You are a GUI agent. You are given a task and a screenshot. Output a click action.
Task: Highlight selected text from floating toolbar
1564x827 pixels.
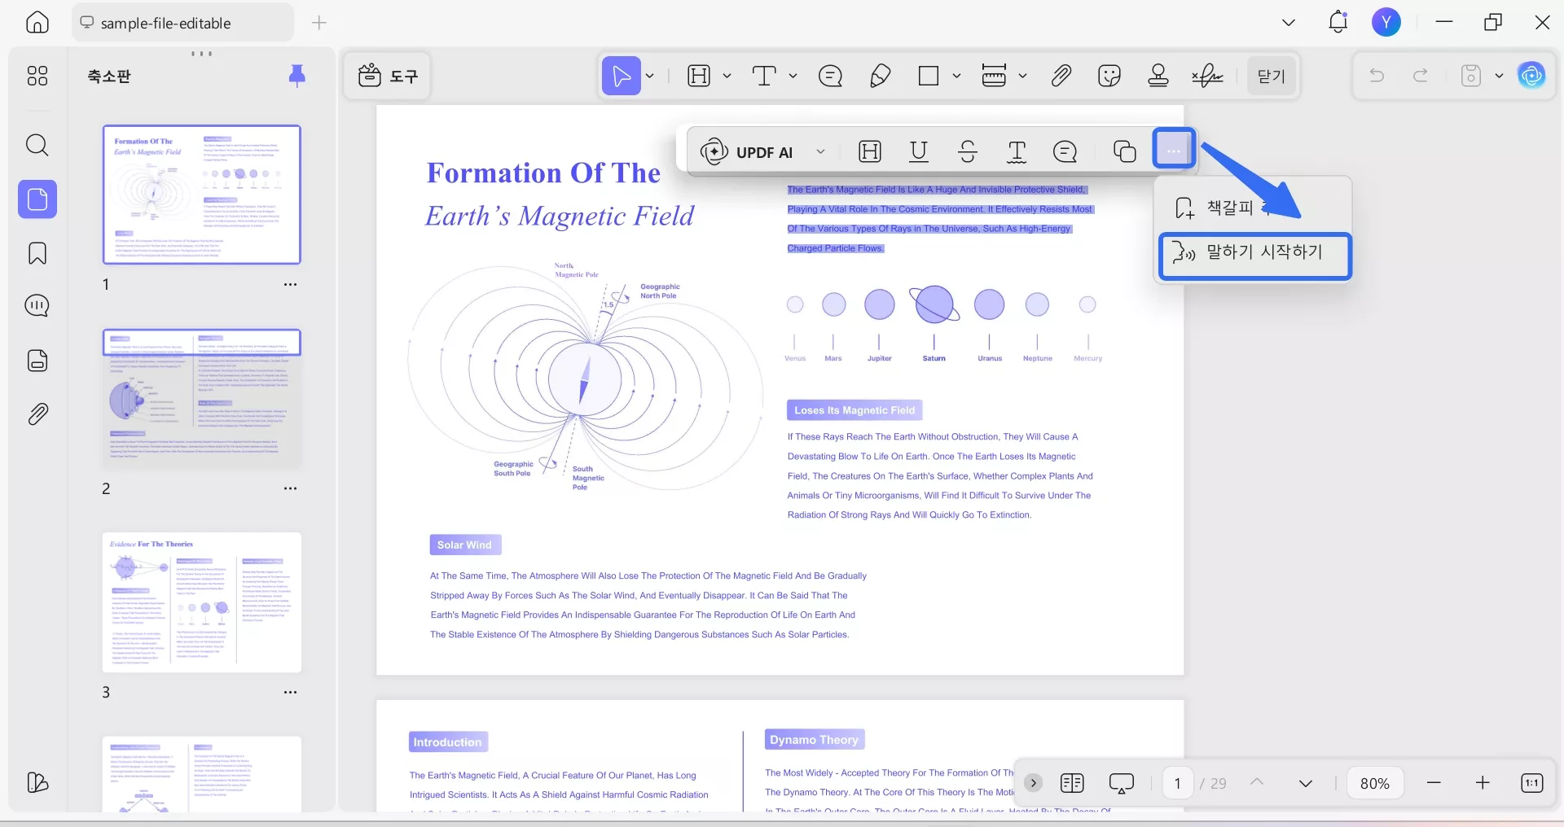(870, 151)
